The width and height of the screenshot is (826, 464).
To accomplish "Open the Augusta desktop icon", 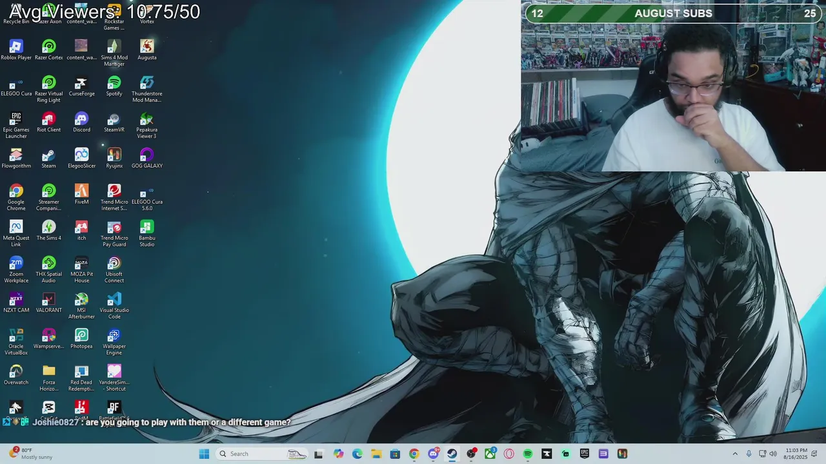I will pos(147,50).
